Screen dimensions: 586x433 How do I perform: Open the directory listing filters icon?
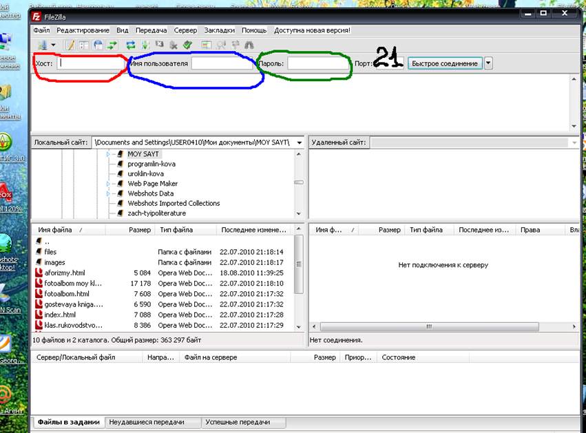(207, 45)
